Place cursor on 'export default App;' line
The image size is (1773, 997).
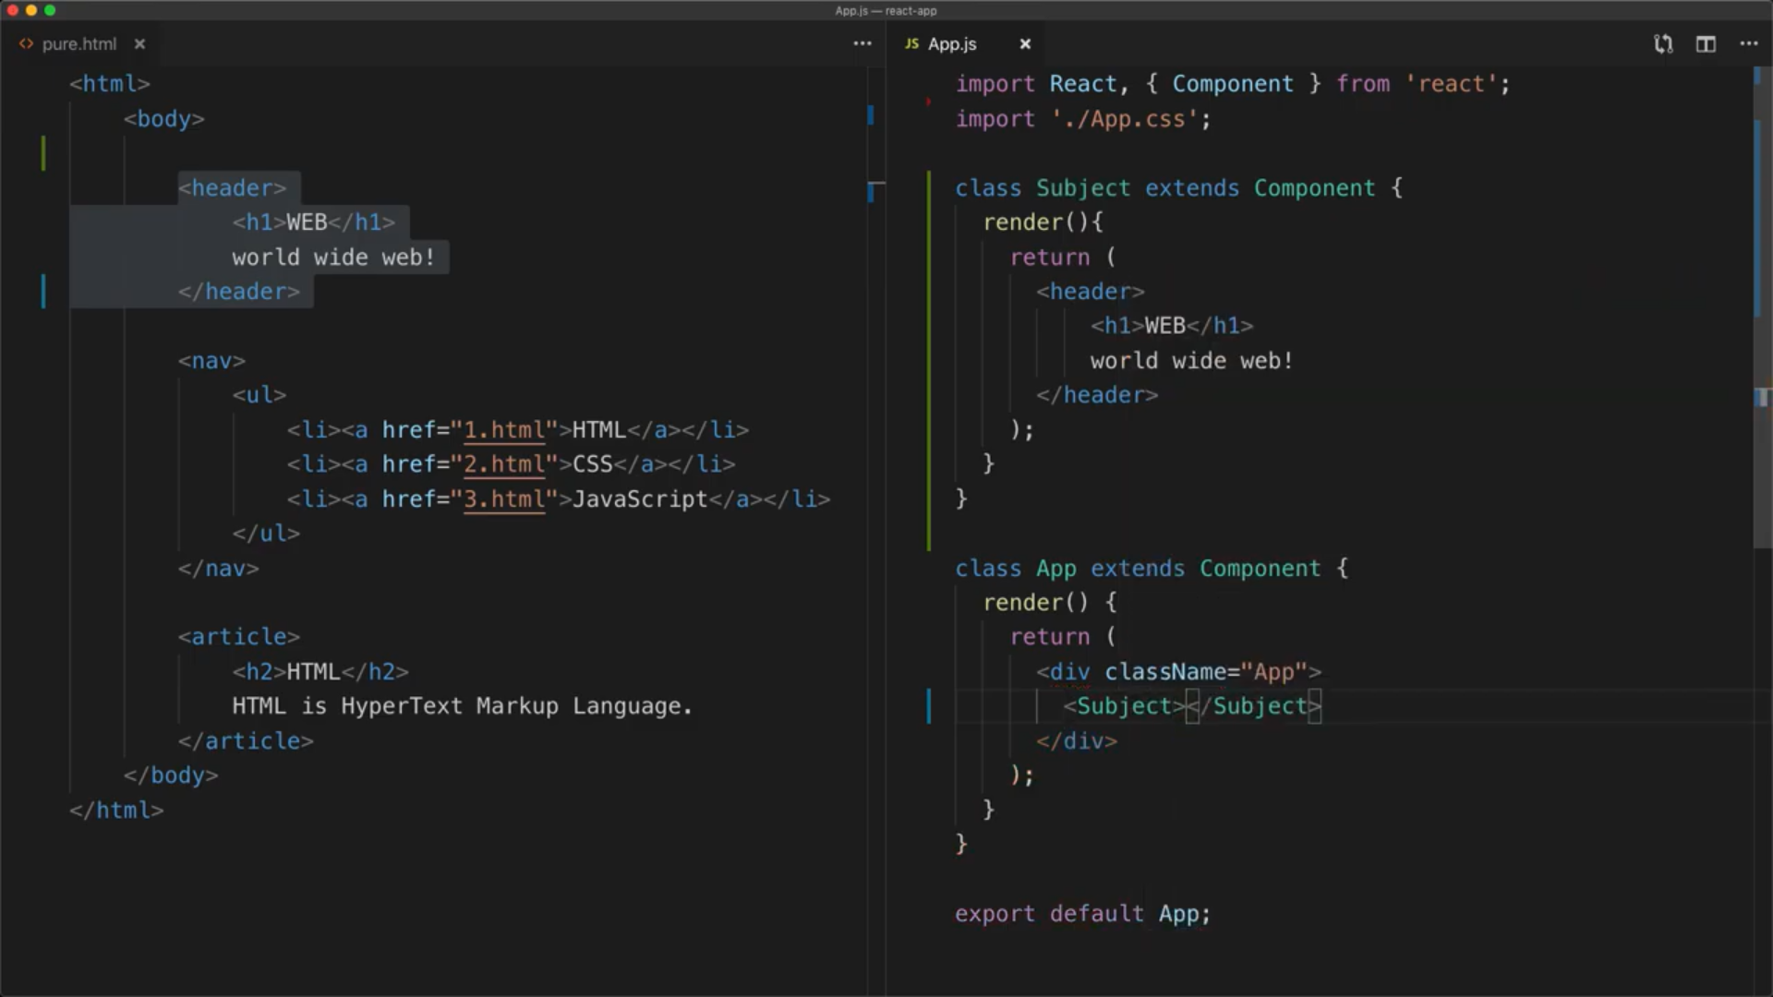pyautogui.click(x=1081, y=914)
